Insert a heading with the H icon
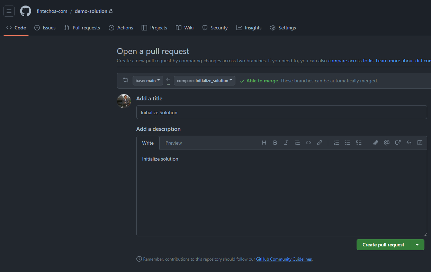This screenshot has height=272, width=431. (x=264, y=143)
